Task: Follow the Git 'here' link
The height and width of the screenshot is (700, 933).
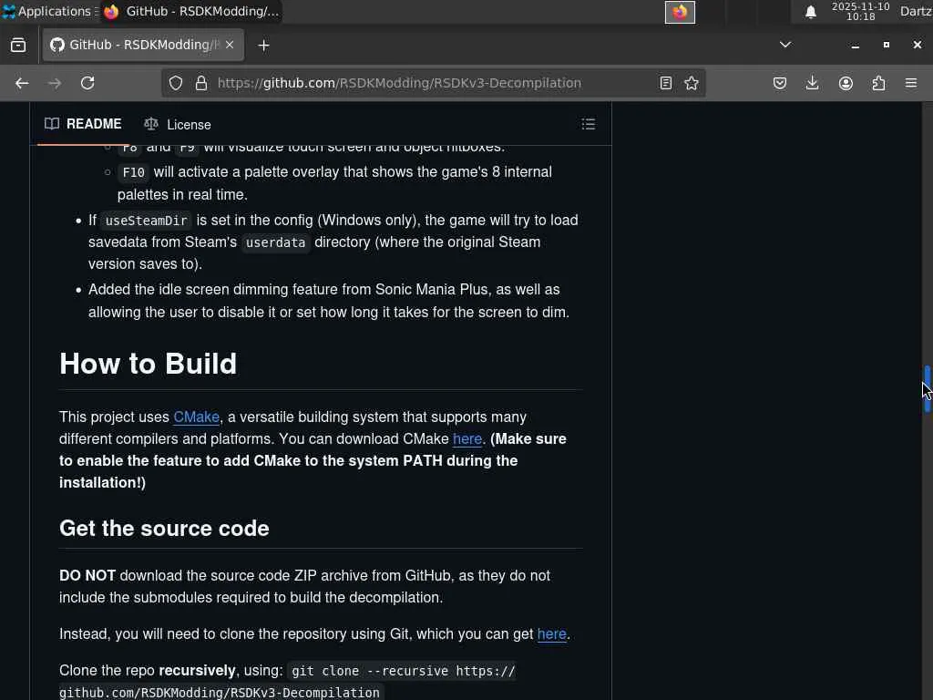Action: [x=551, y=634]
